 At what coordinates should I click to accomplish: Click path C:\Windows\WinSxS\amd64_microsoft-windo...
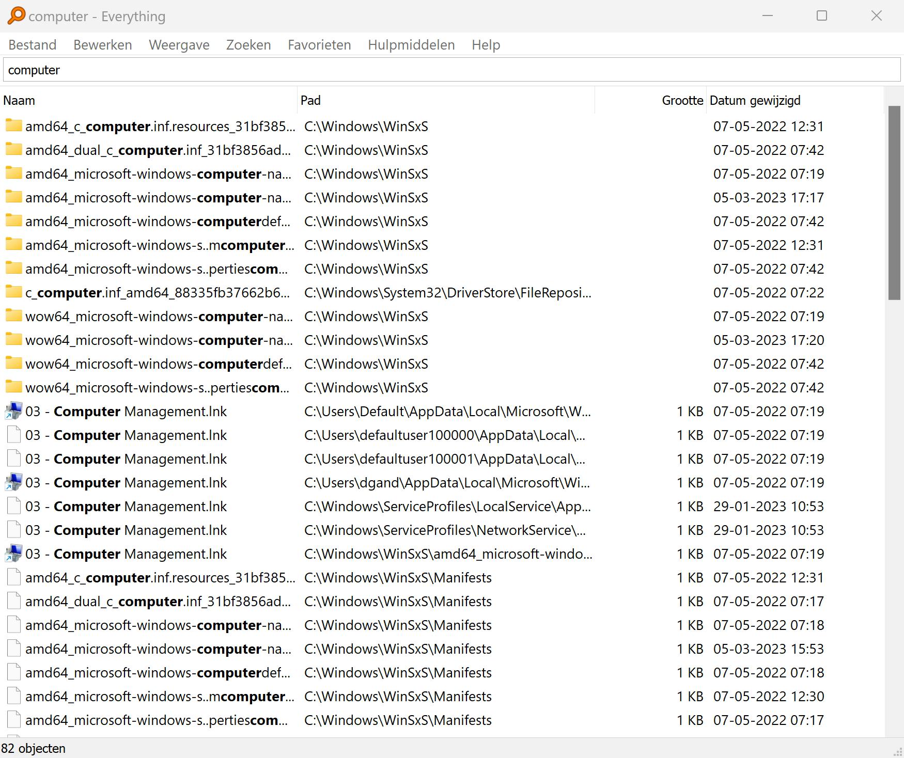[x=448, y=554]
